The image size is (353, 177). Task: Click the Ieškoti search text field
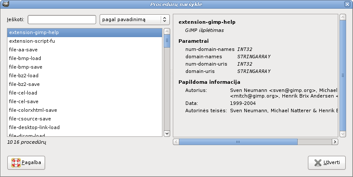(62, 20)
